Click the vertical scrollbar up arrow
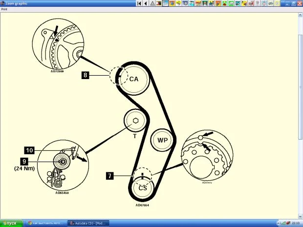 tap(300, 15)
